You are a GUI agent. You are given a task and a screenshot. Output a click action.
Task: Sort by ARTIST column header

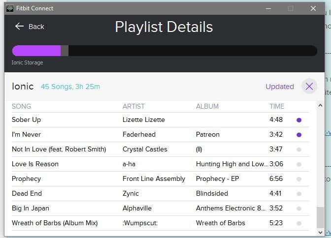pyautogui.click(x=133, y=106)
